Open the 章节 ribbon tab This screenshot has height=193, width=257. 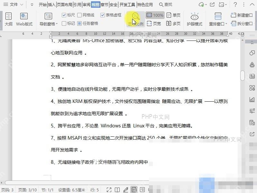[x=105, y=5]
